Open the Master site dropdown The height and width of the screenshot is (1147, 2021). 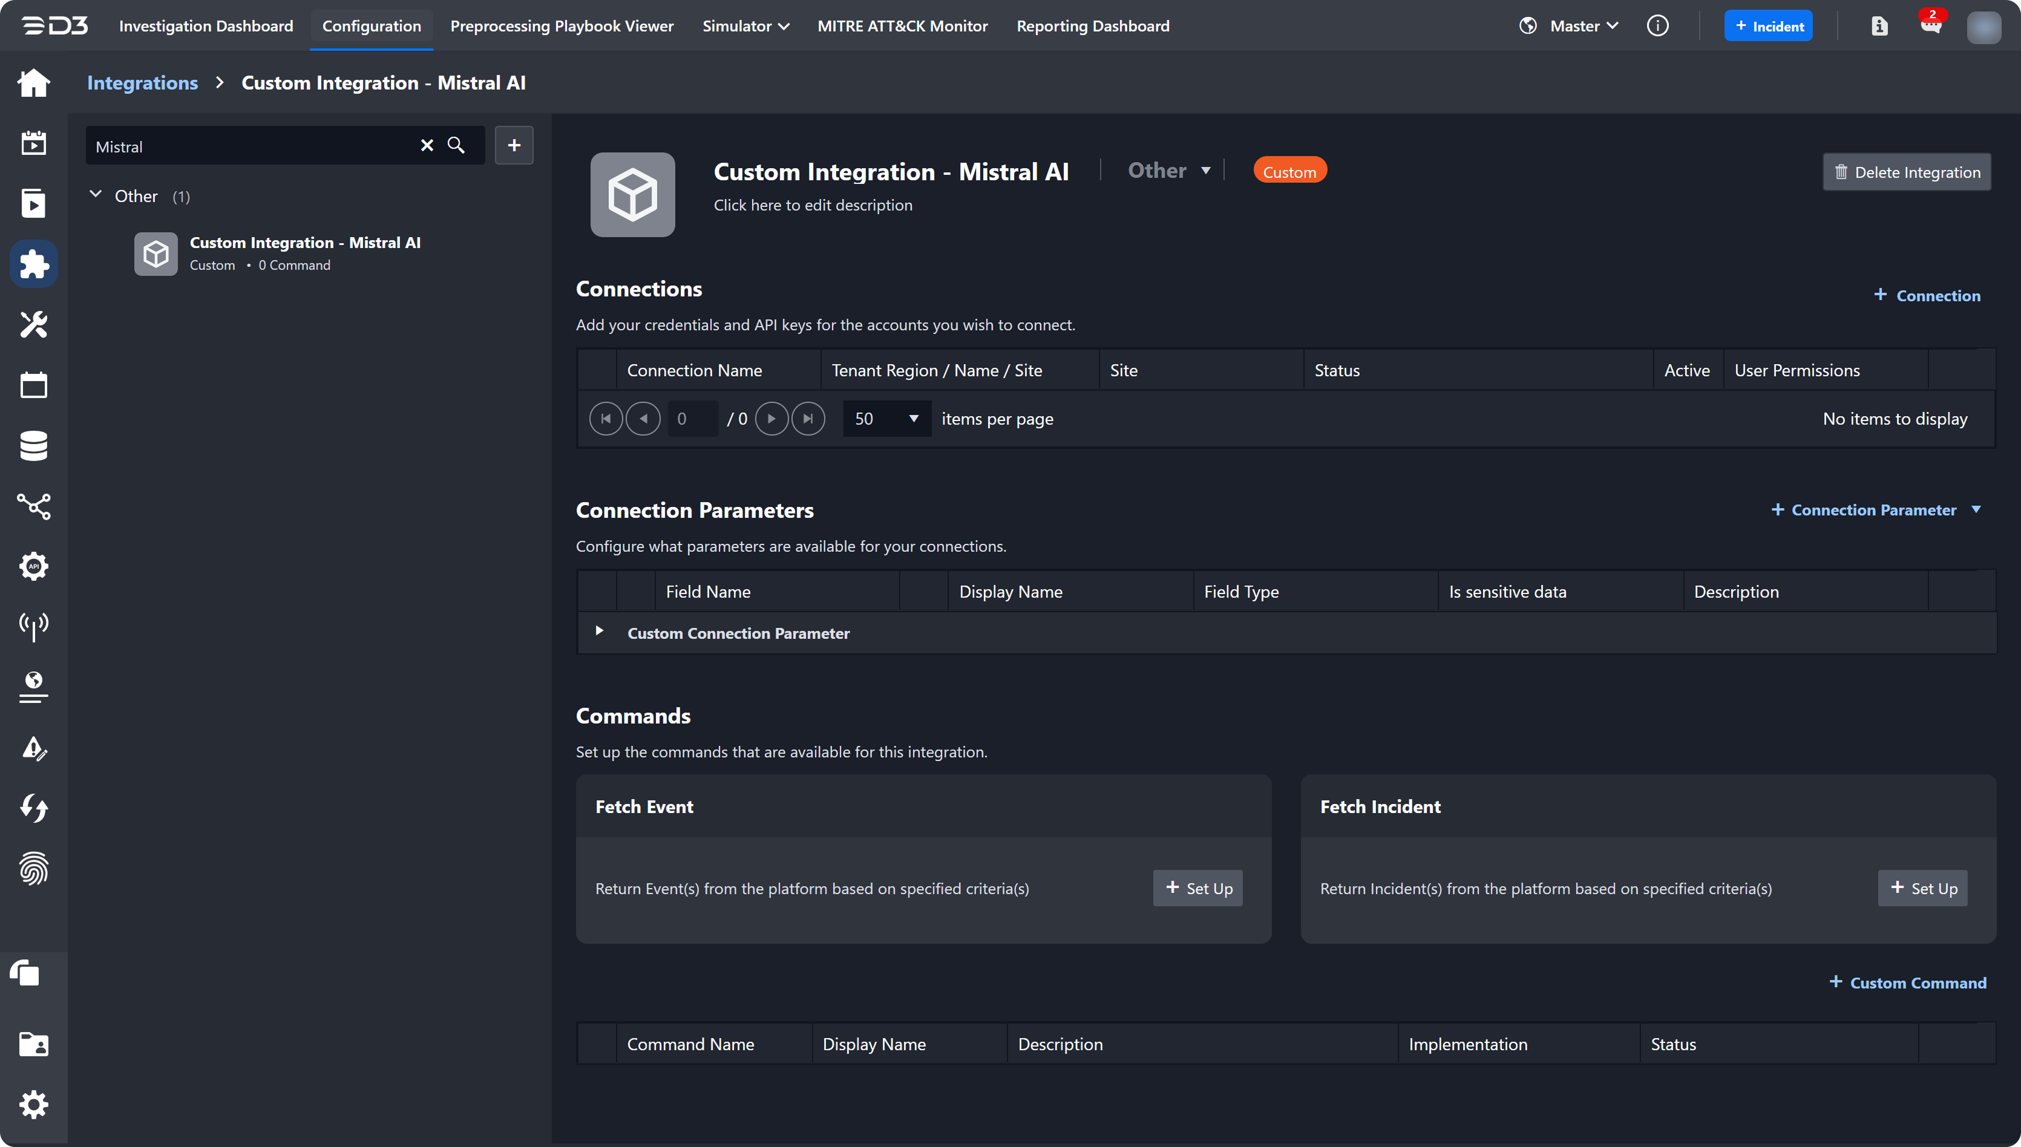click(x=1584, y=26)
